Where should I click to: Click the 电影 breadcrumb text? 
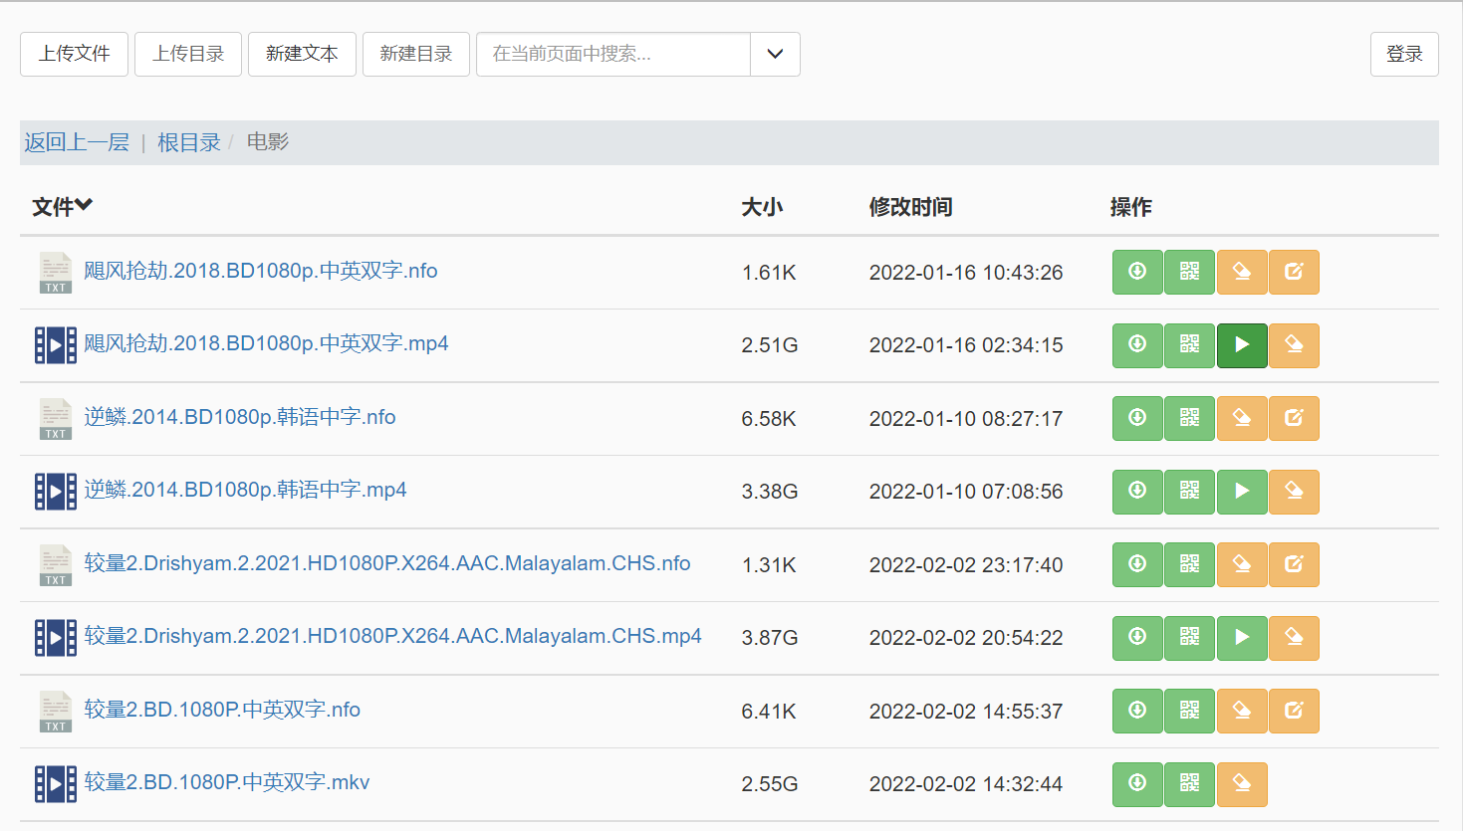click(x=268, y=142)
